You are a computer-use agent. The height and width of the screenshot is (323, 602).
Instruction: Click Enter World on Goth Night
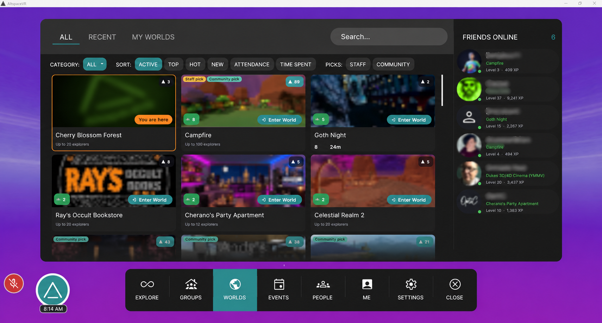tap(409, 120)
